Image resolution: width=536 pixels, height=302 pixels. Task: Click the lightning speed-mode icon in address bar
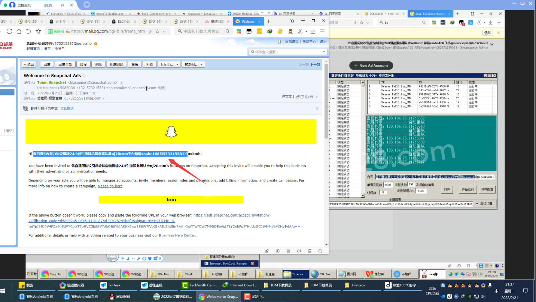click(150, 31)
